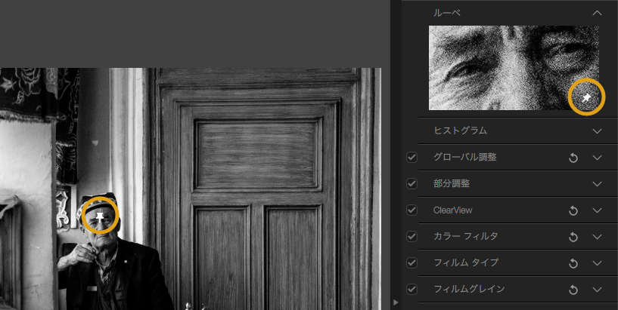
Task: Click the wooden door in main photo
Action: [x=259, y=189]
